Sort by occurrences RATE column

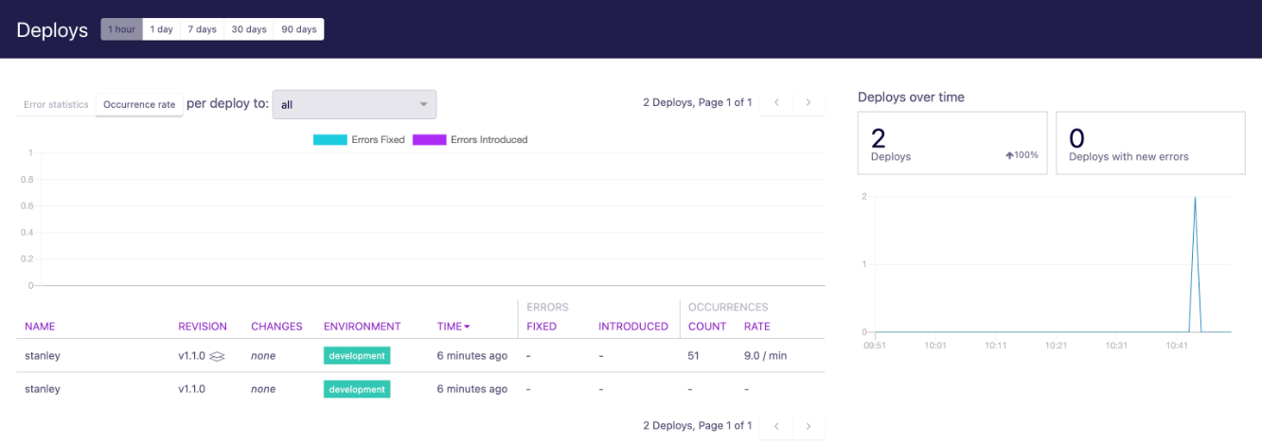click(x=757, y=327)
